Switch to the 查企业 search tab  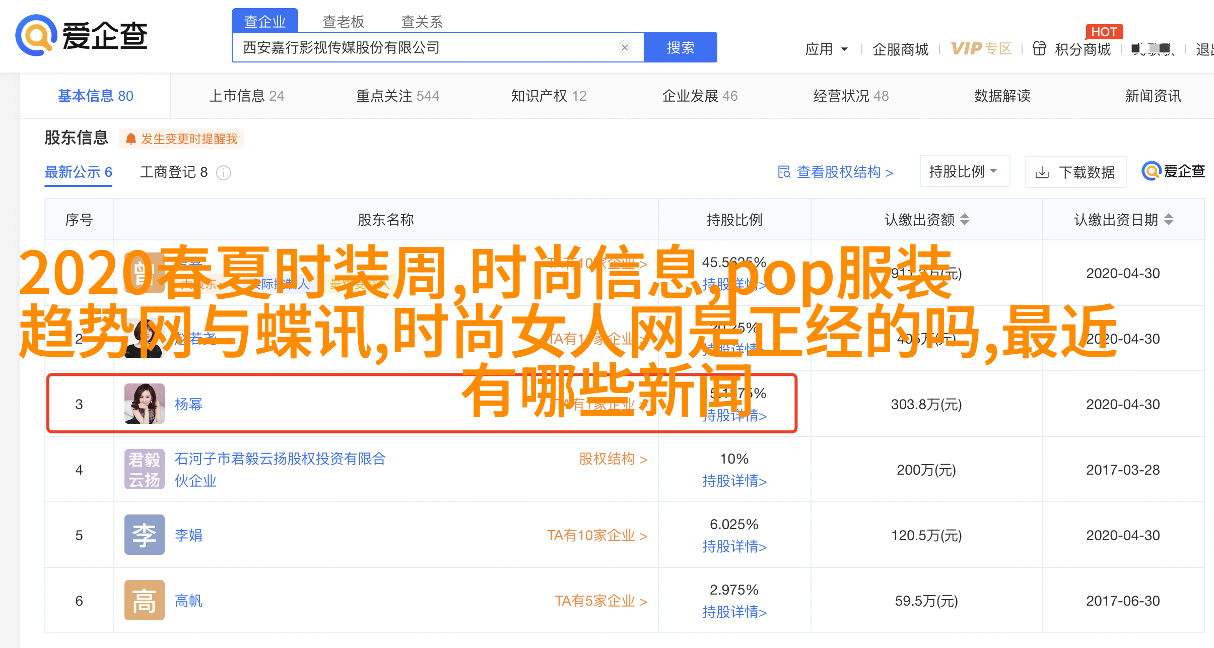[265, 21]
